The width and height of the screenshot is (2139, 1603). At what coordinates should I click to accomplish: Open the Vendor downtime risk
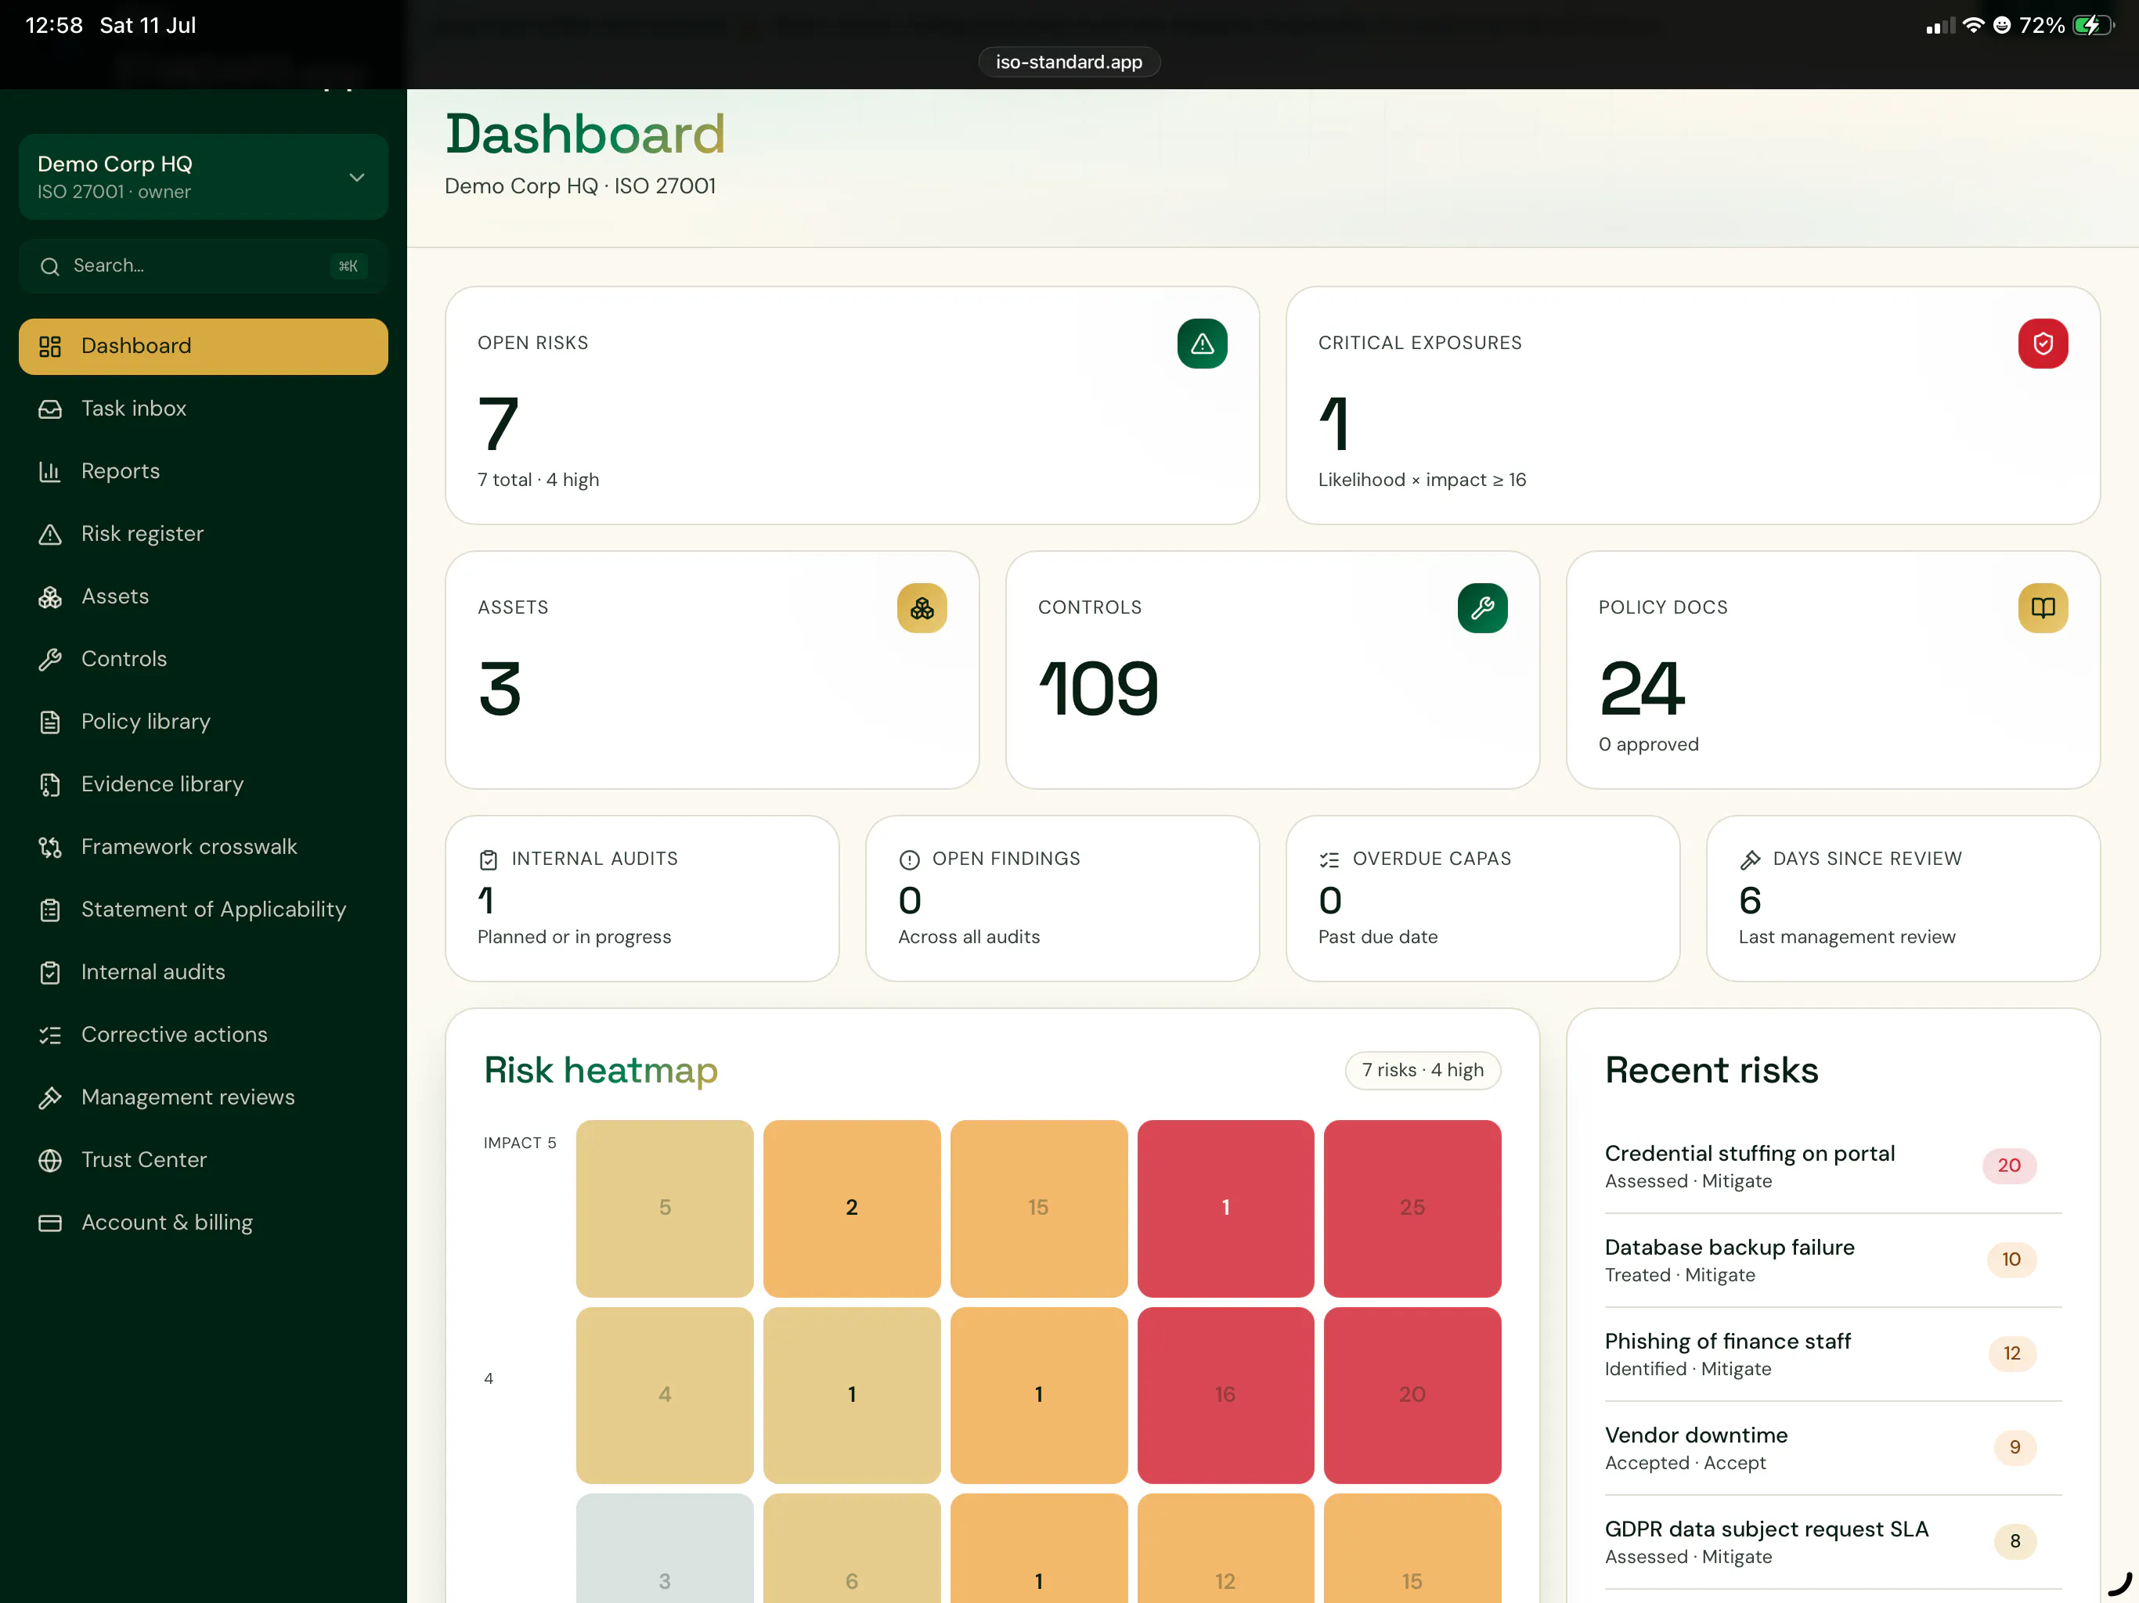coord(1832,1447)
